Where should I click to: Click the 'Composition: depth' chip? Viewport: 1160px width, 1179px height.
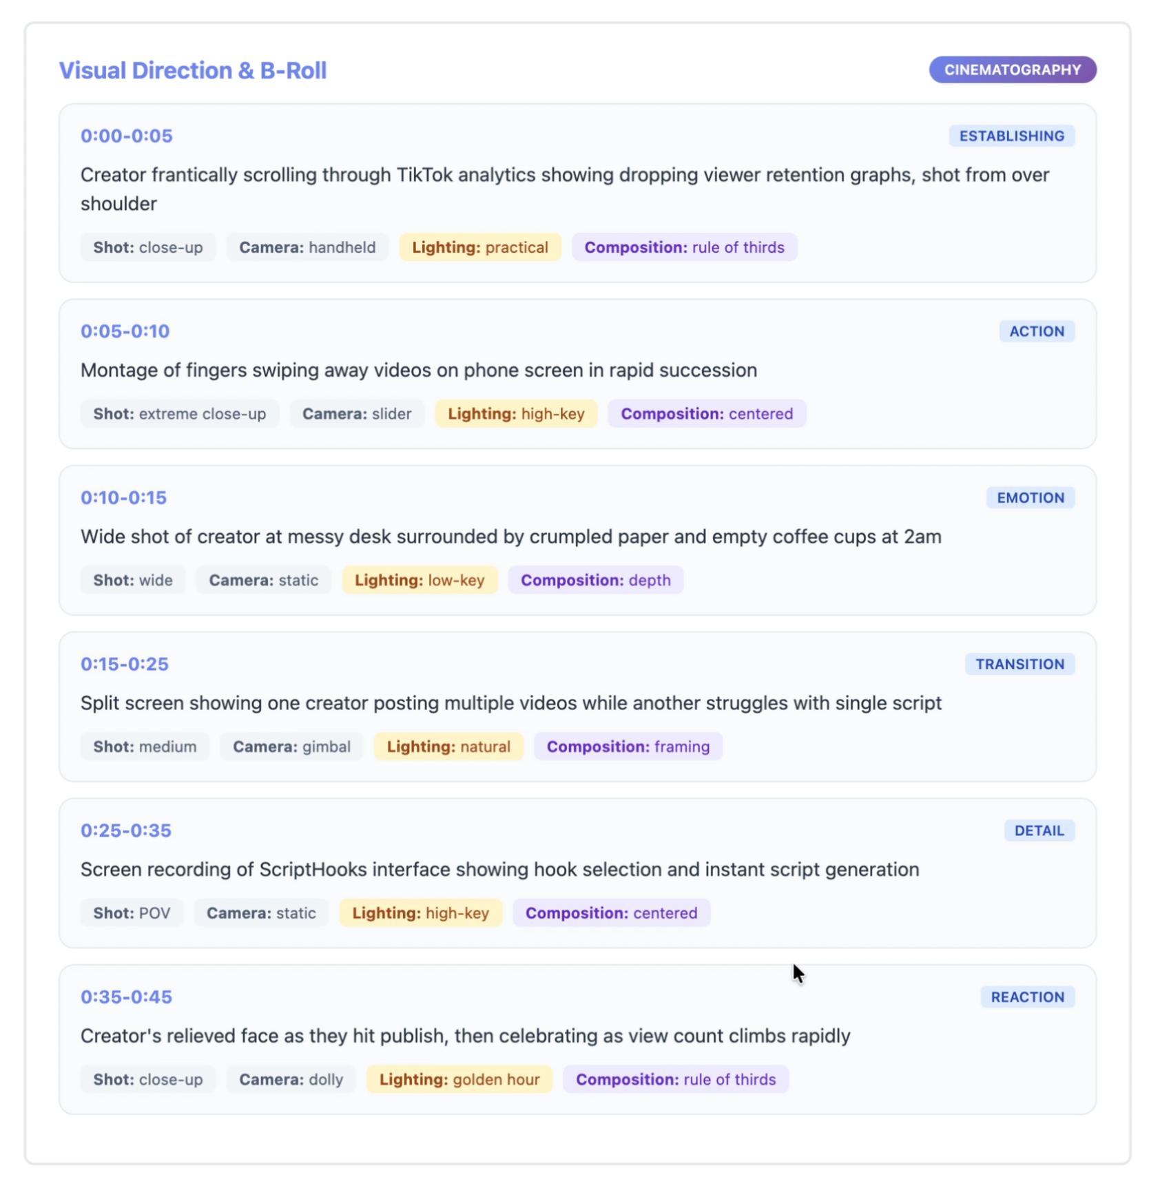click(594, 580)
